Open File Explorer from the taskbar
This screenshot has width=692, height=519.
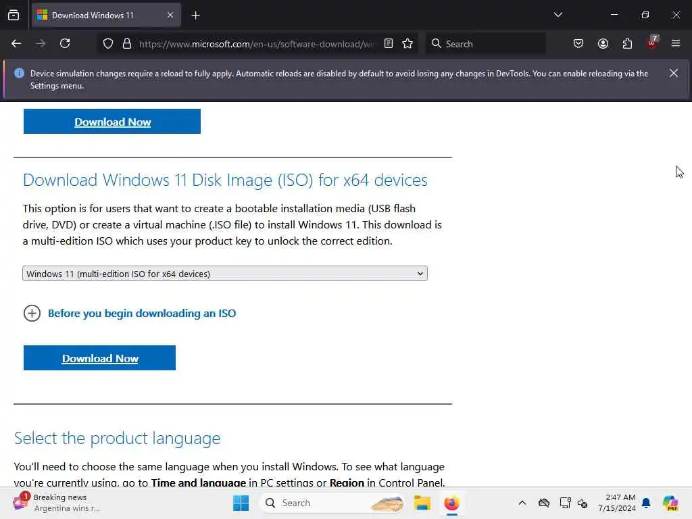[422, 503]
